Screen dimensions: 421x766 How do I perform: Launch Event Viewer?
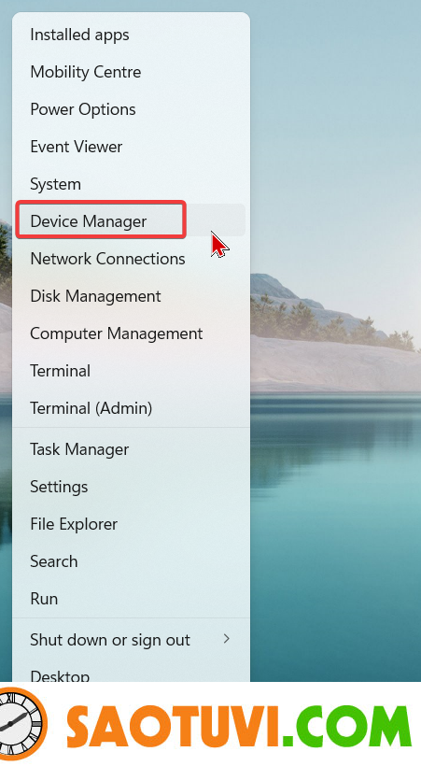click(131, 147)
